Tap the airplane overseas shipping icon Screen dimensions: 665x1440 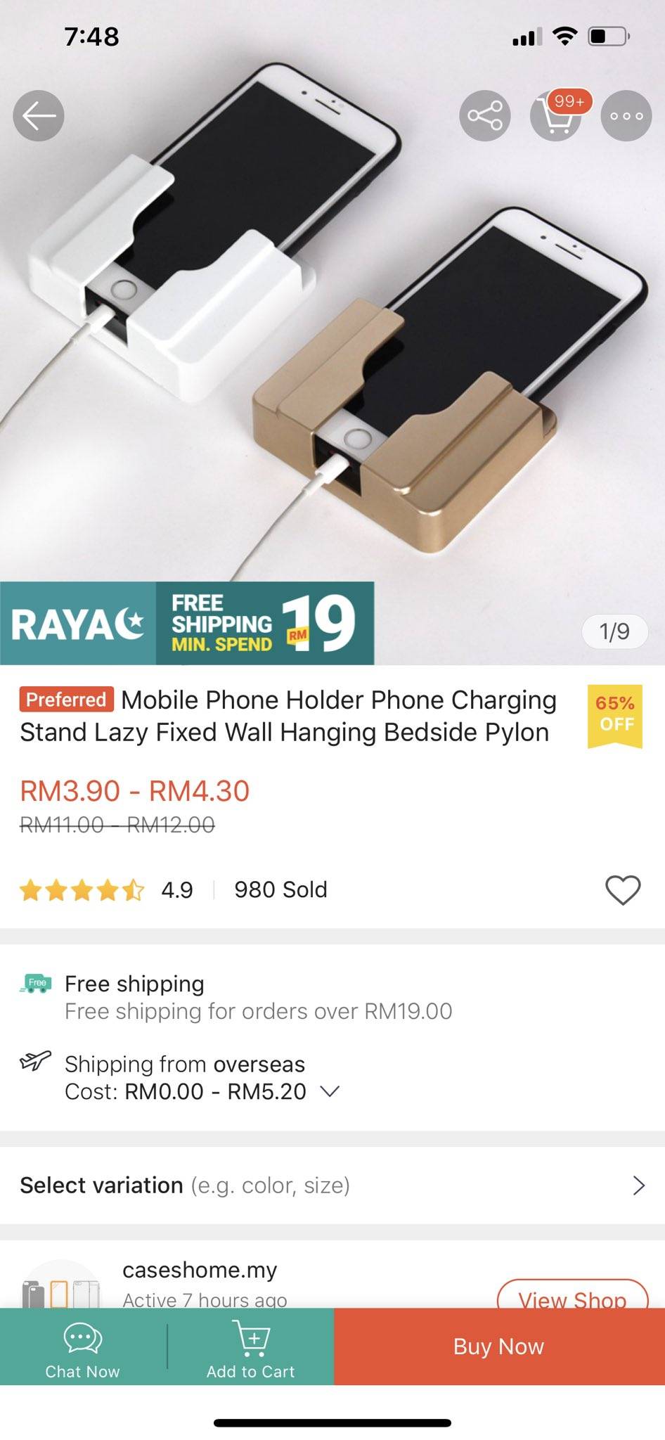(x=35, y=1060)
